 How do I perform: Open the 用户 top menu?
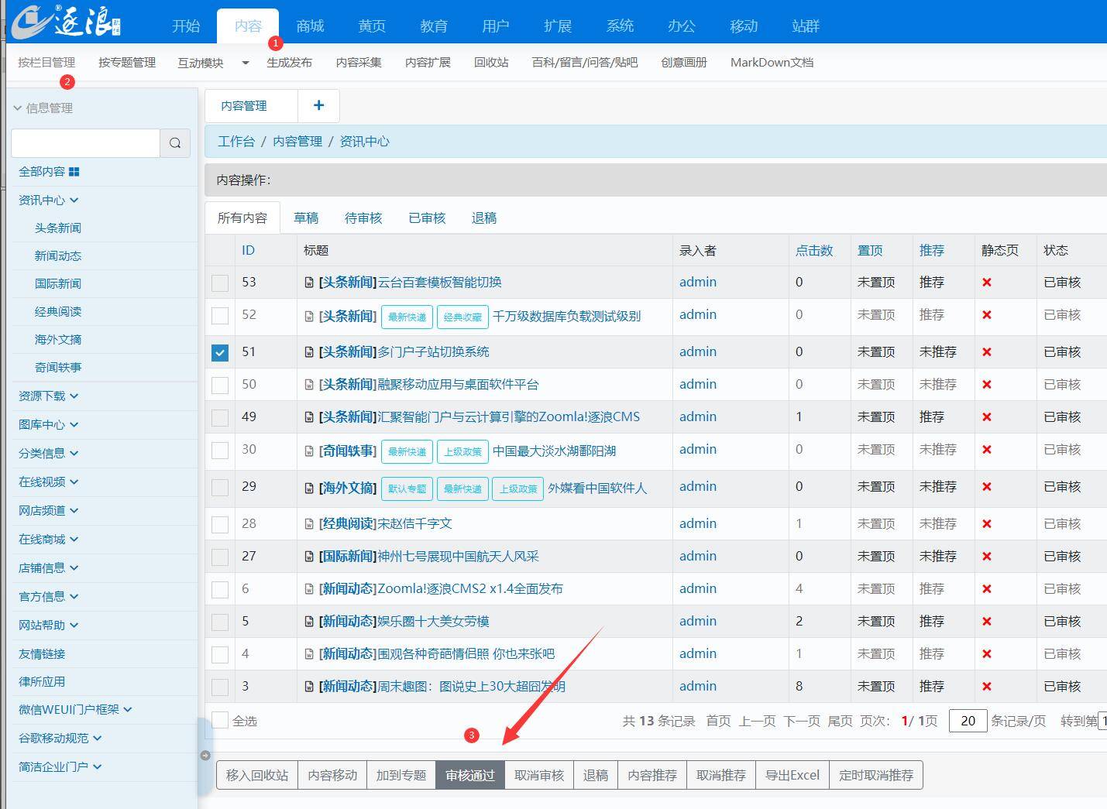coord(496,26)
